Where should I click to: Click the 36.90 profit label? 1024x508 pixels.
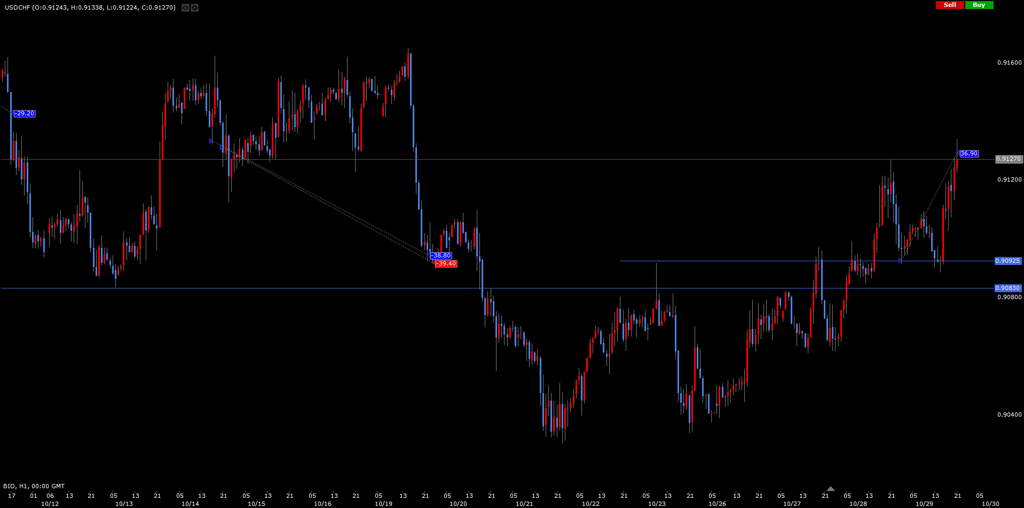point(968,153)
